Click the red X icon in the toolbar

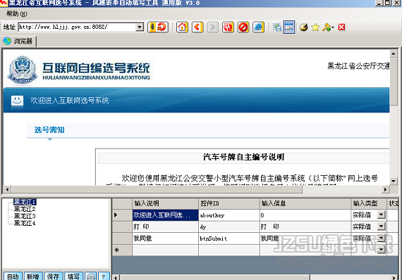pos(341,27)
